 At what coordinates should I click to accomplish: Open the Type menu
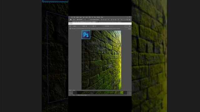click(x=83, y=17)
